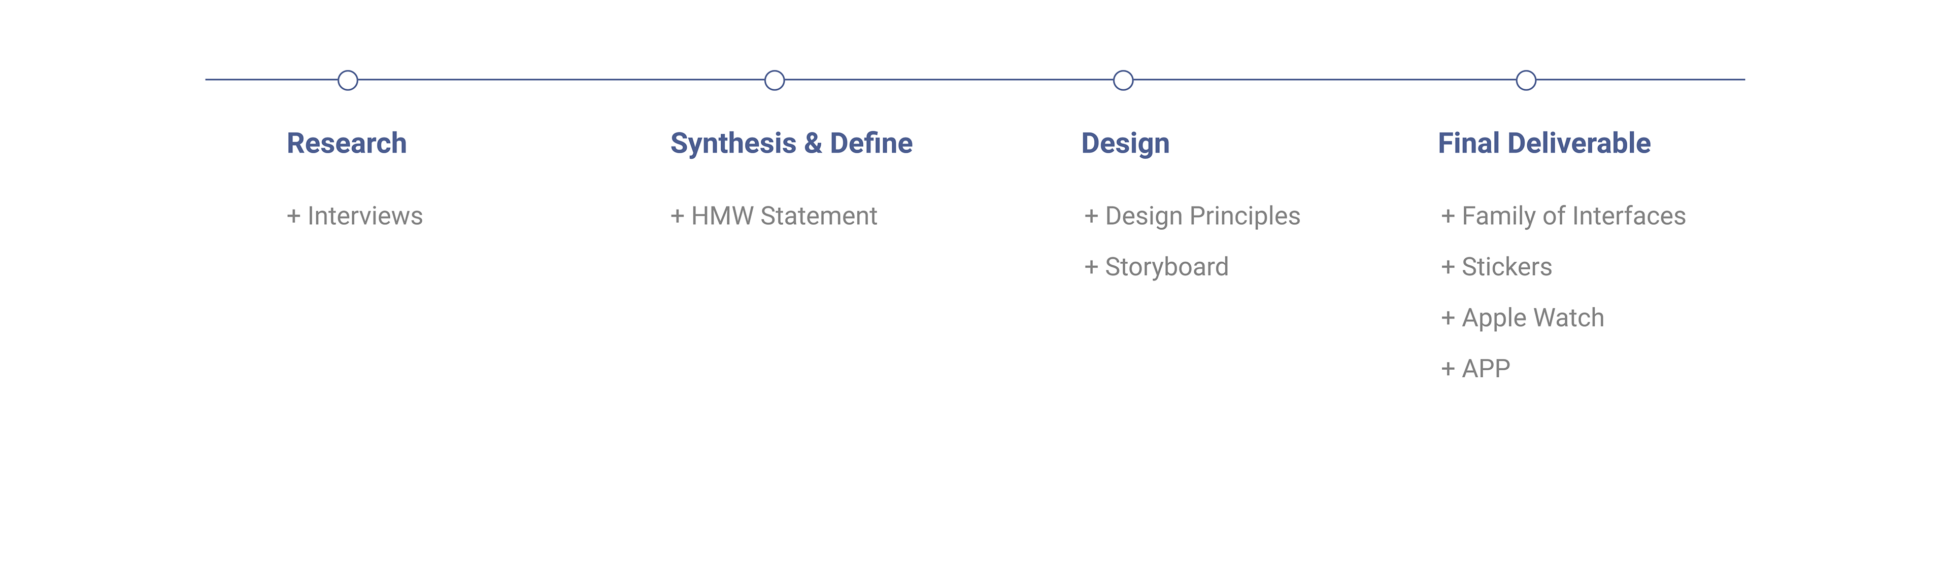The width and height of the screenshot is (1949, 565).
Task: Click the plus sign before Storyboard
Action: click(x=1091, y=268)
